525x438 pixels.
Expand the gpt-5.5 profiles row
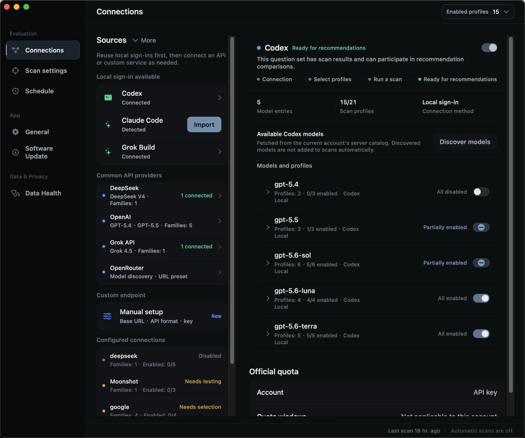point(268,227)
